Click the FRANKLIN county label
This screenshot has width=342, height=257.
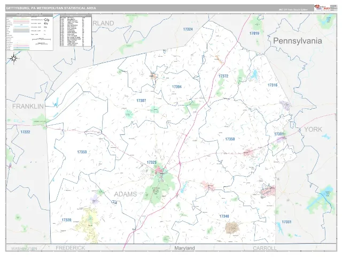28,107
